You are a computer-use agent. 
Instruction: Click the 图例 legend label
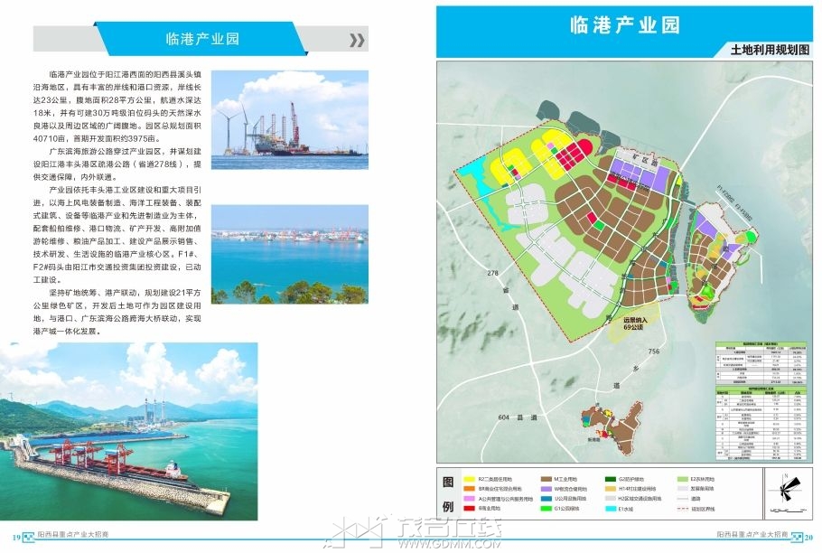449,491
